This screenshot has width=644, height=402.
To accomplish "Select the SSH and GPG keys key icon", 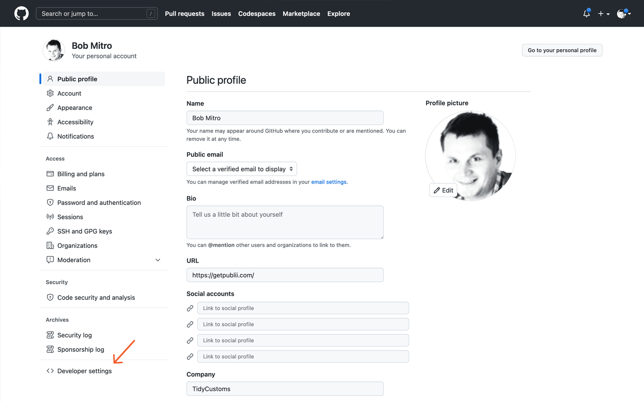I will [x=50, y=231].
